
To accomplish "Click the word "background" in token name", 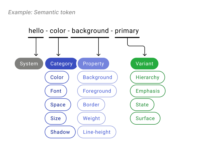I will coord(90,31).
